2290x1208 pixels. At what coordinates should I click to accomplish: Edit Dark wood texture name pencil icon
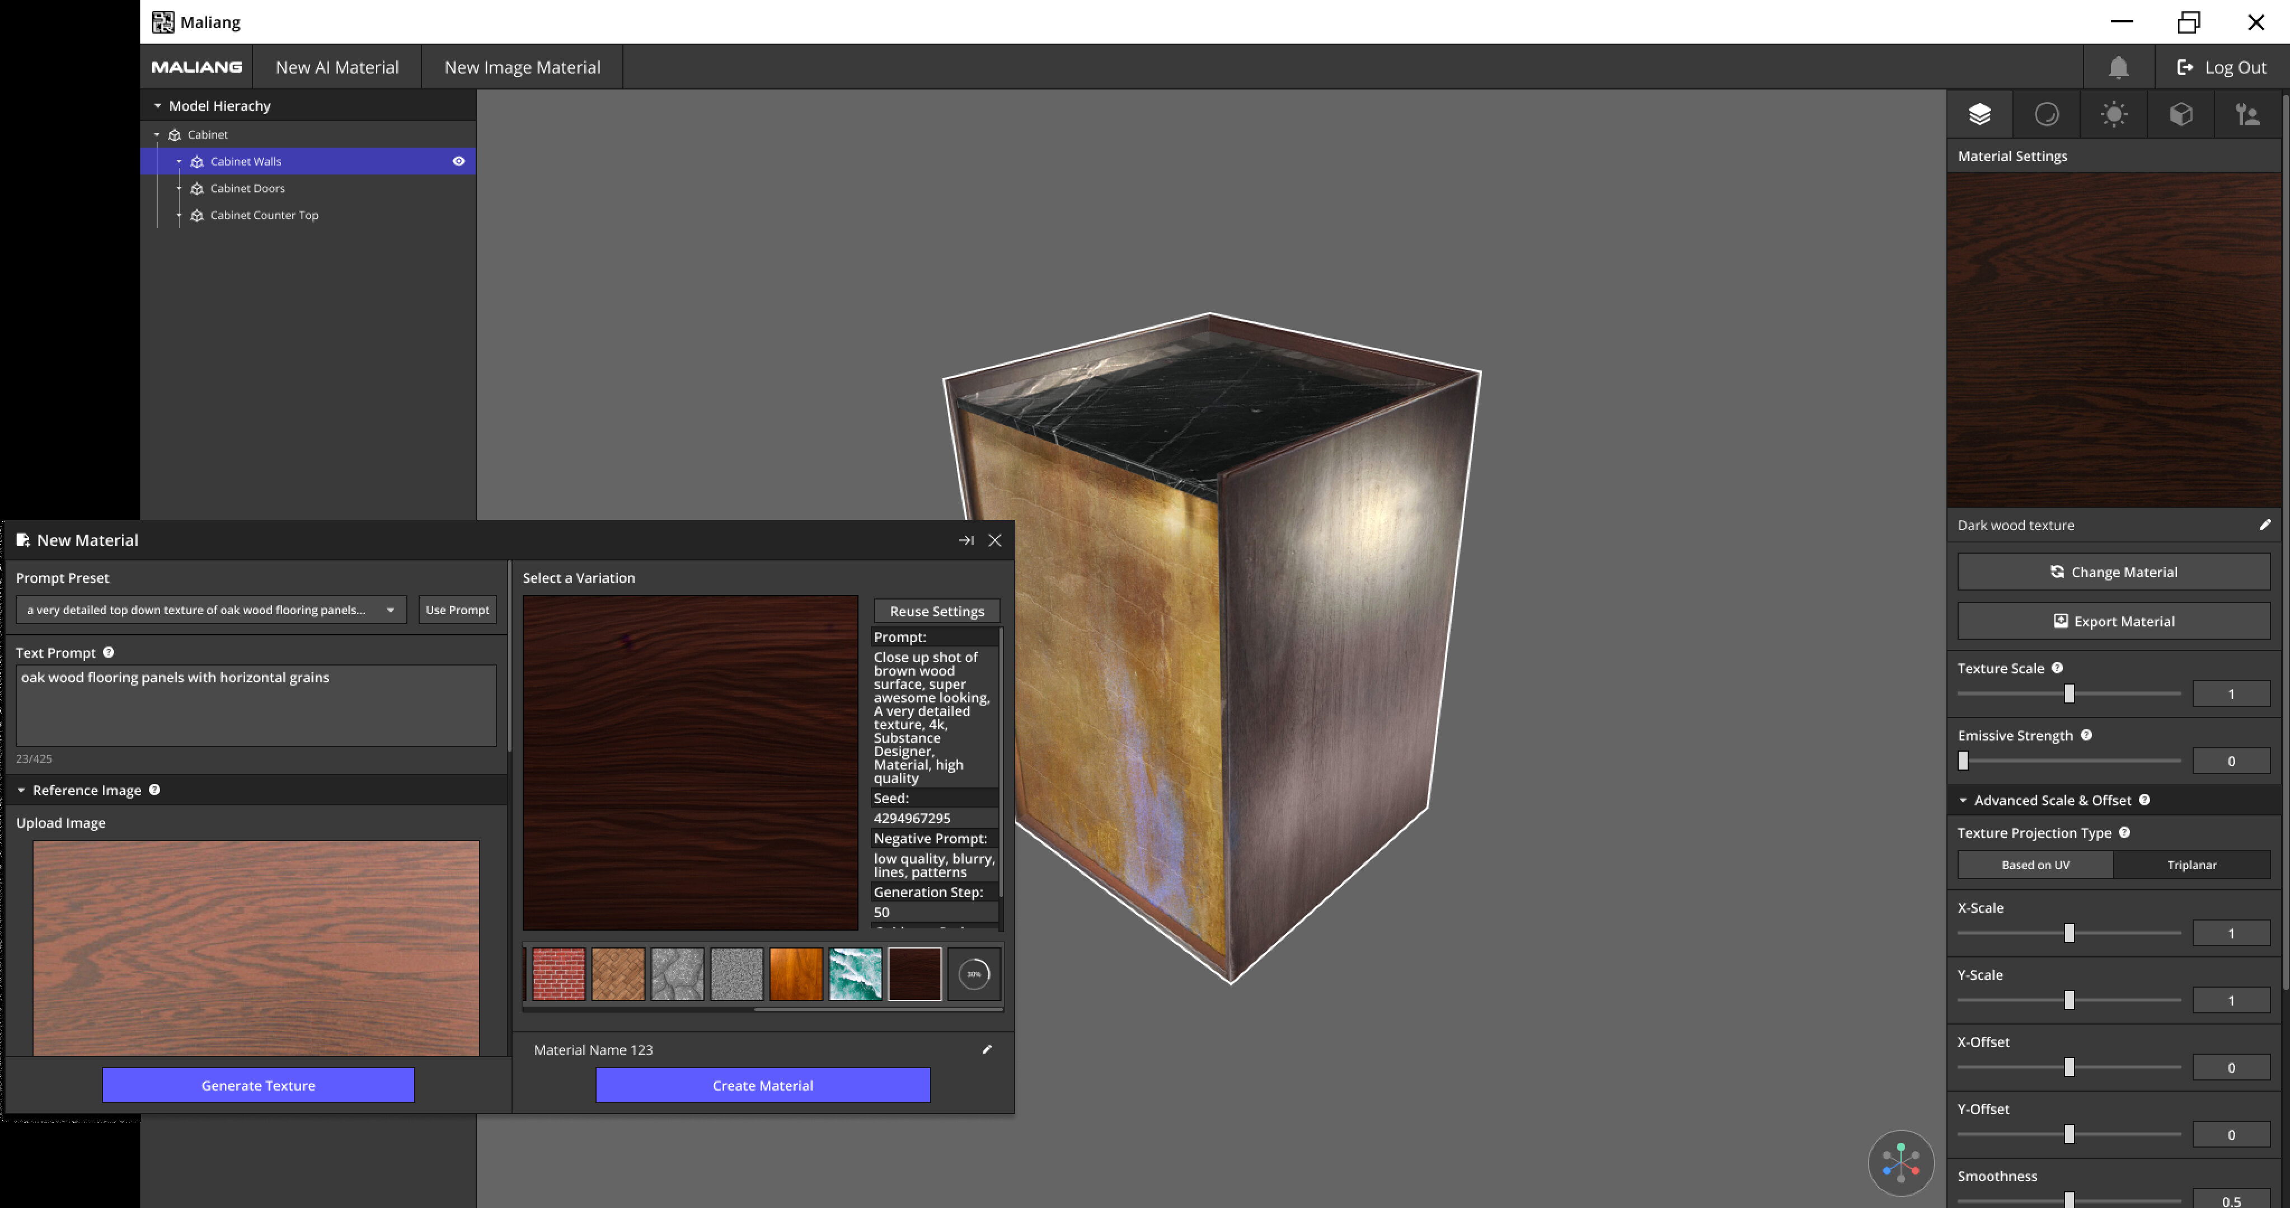(x=2264, y=525)
